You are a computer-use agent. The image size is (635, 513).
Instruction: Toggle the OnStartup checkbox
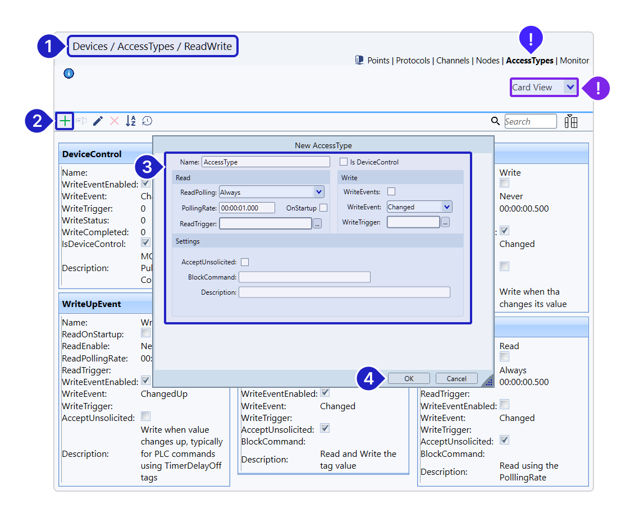coord(323,208)
